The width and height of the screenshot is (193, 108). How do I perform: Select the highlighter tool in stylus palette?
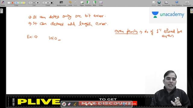(x=75, y=104)
